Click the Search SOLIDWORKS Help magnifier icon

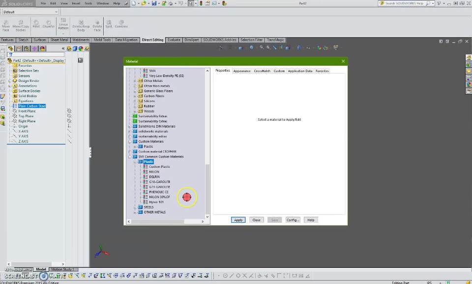pyautogui.click(x=428, y=3)
